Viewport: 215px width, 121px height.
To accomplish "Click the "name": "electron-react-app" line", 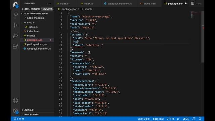I will 91,16.
